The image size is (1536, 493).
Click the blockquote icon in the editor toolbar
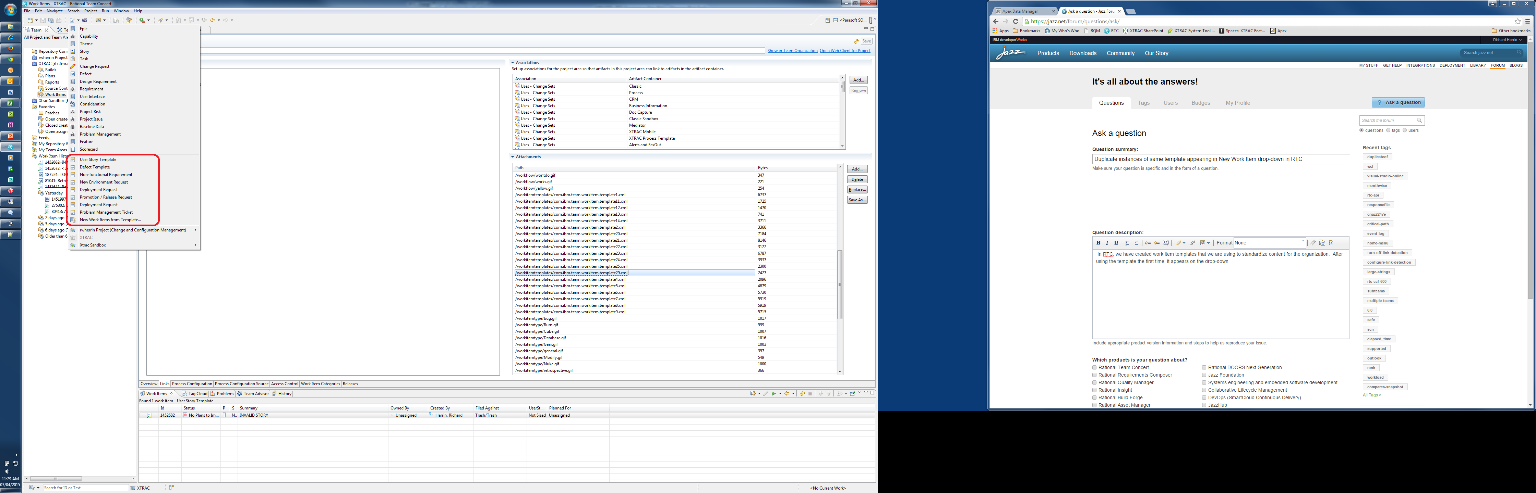1166,243
